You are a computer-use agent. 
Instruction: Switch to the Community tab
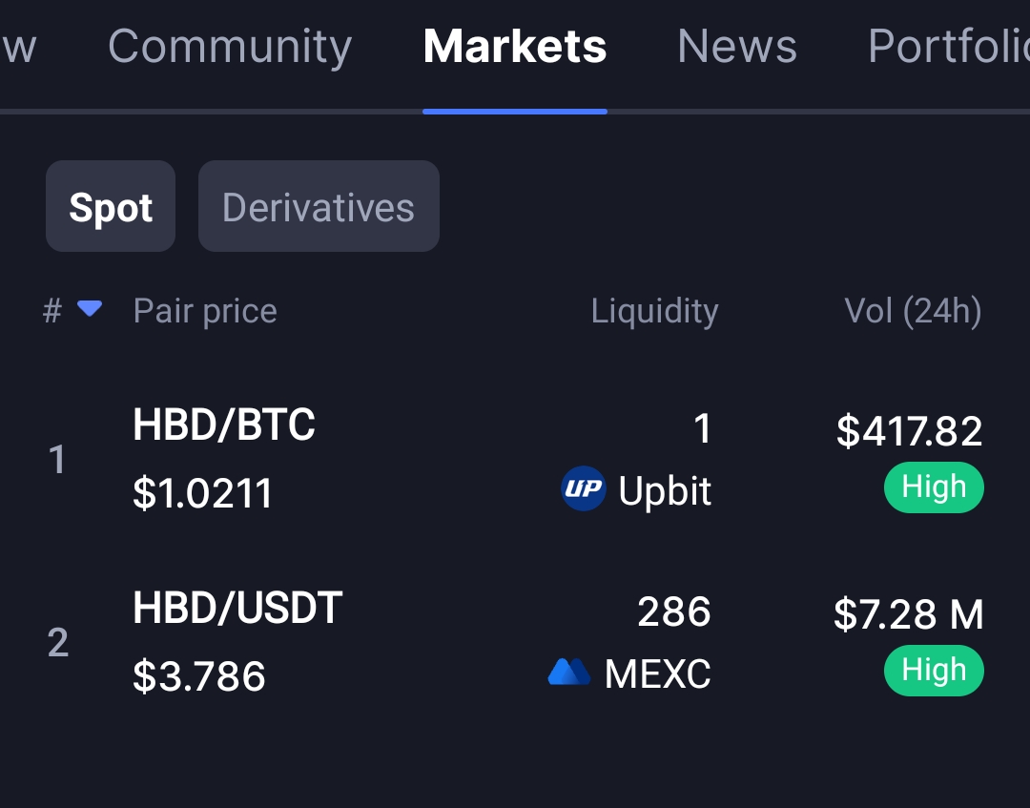(x=230, y=46)
